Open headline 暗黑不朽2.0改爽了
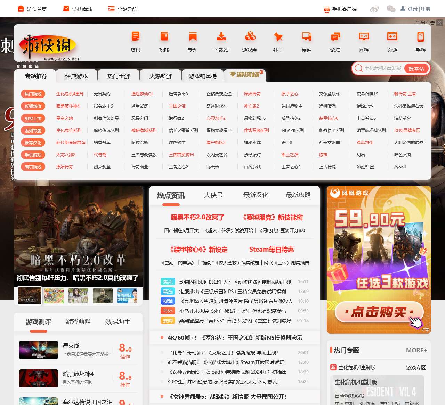445x405 pixels. click(x=197, y=217)
